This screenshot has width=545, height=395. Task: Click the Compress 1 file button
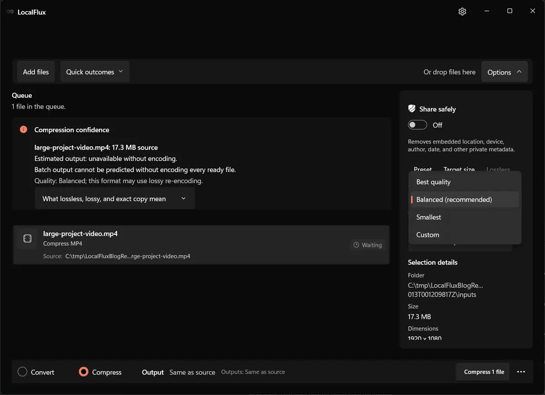click(484, 372)
